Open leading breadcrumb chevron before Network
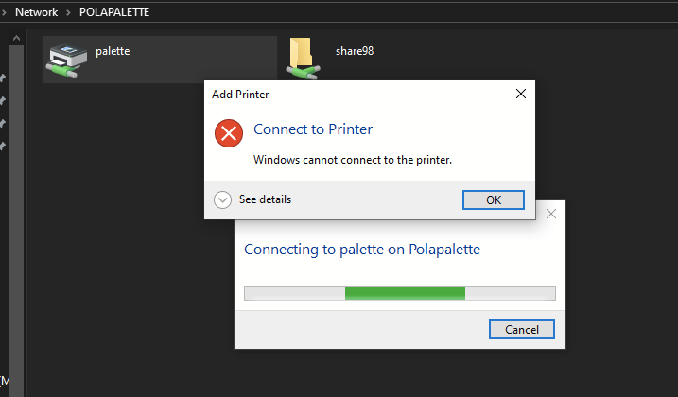678x397 pixels. pos(4,12)
